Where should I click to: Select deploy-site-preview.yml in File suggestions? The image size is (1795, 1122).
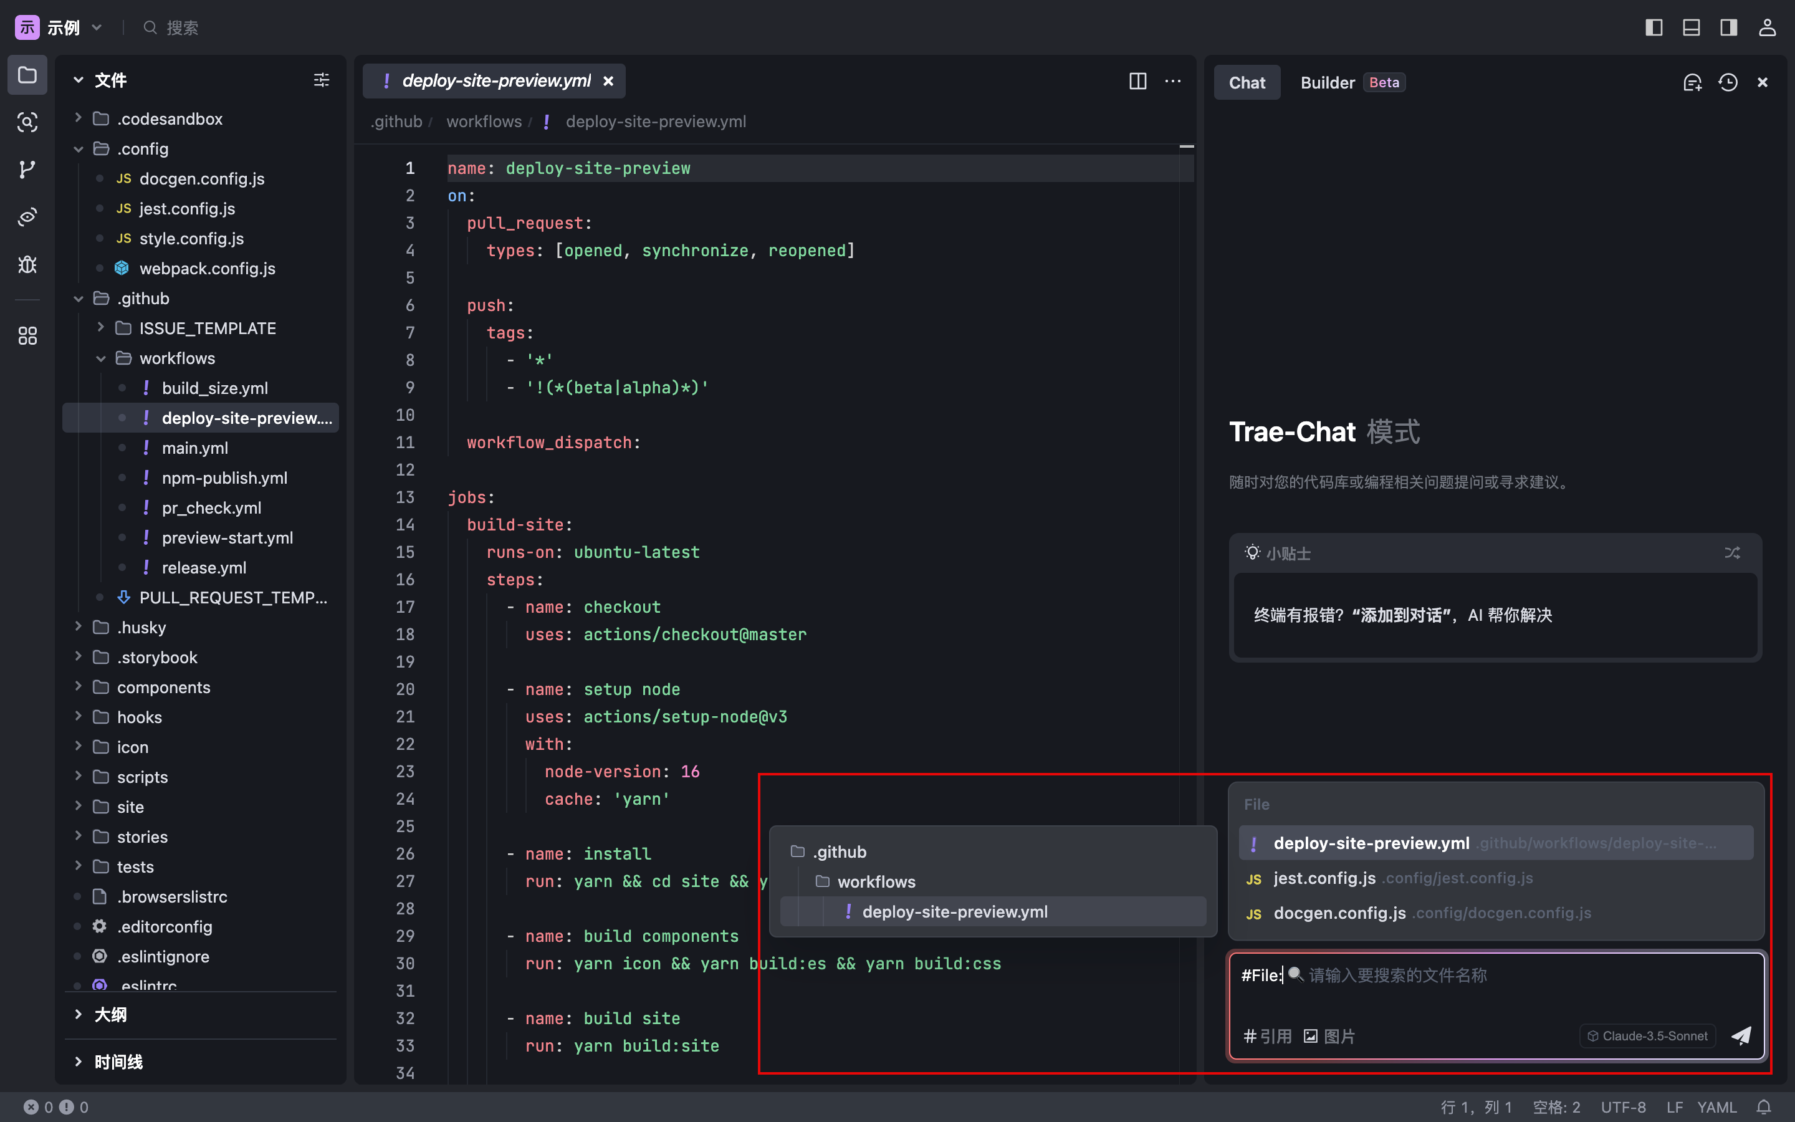1495,843
